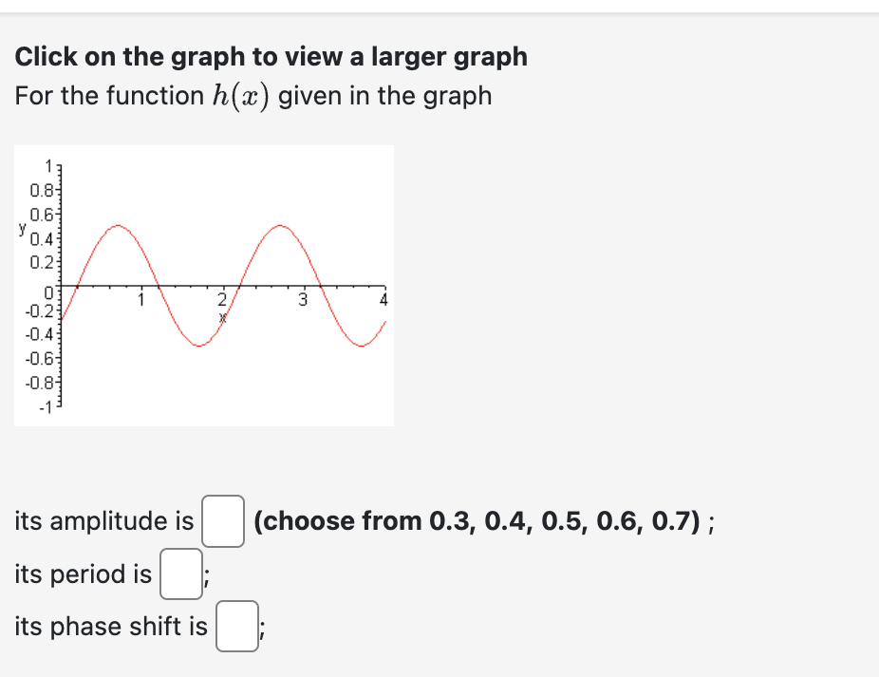
Task: Click the bold amplitude choices hint text
Action: tap(477, 521)
